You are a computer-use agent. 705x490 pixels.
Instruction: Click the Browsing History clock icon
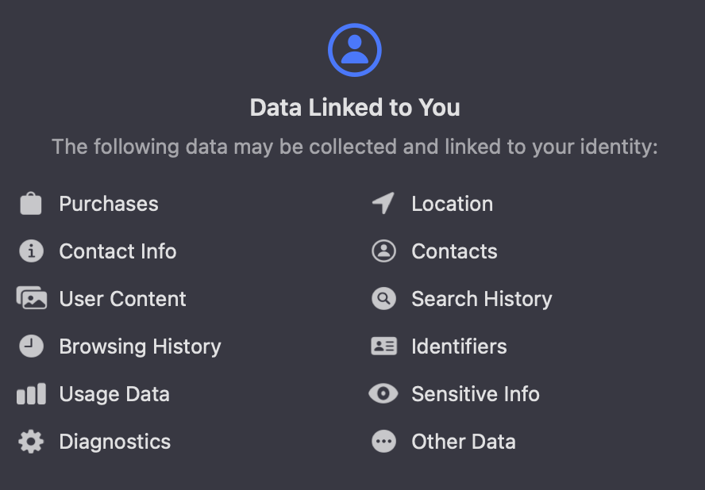click(31, 346)
